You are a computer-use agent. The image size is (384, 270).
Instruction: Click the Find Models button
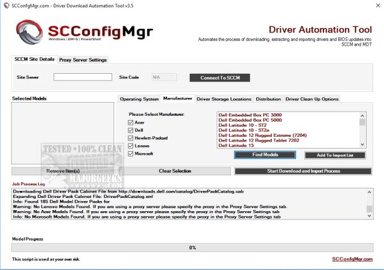coord(265,155)
